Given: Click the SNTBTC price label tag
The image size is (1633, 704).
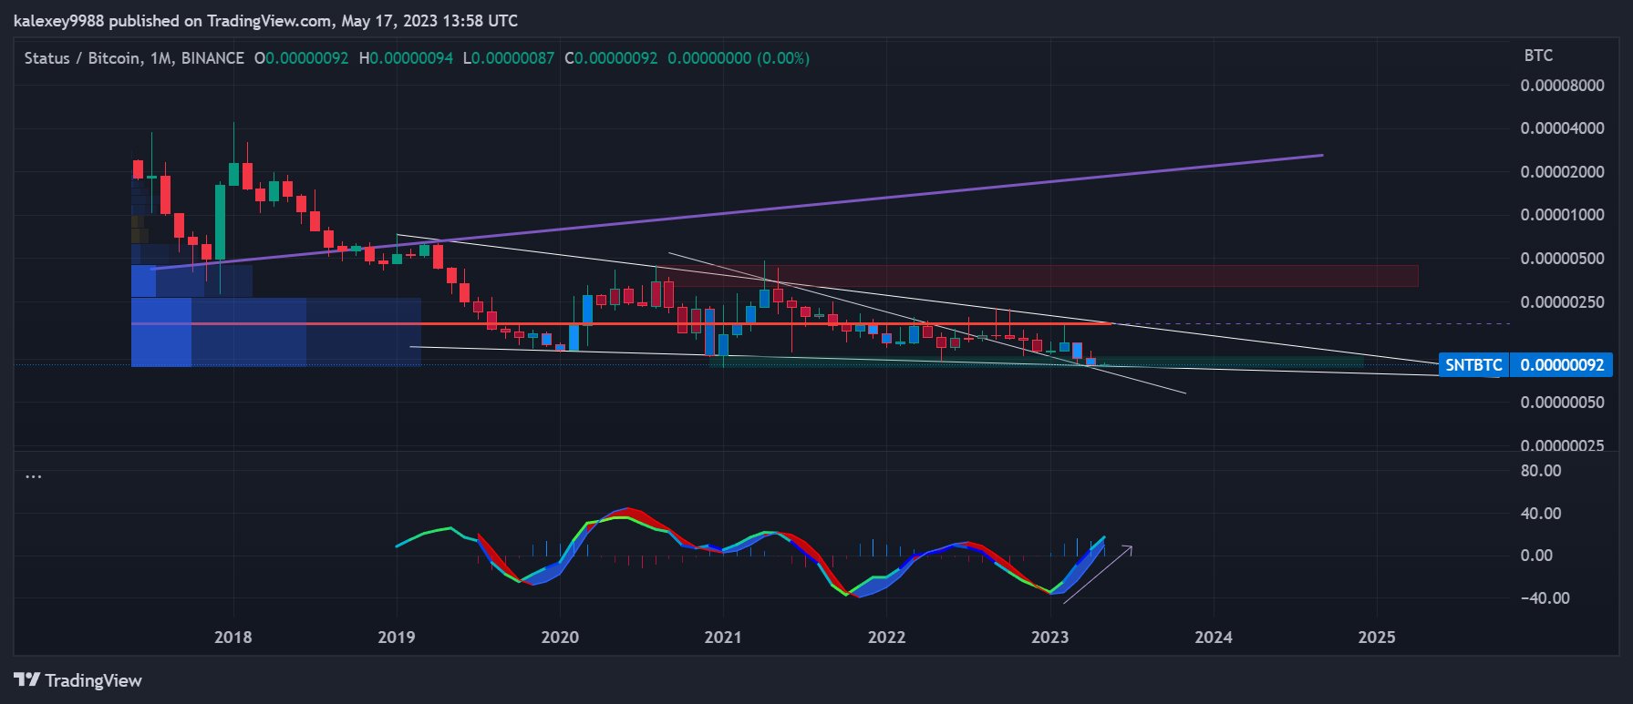Looking at the screenshot, I should (x=1473, y=365).
